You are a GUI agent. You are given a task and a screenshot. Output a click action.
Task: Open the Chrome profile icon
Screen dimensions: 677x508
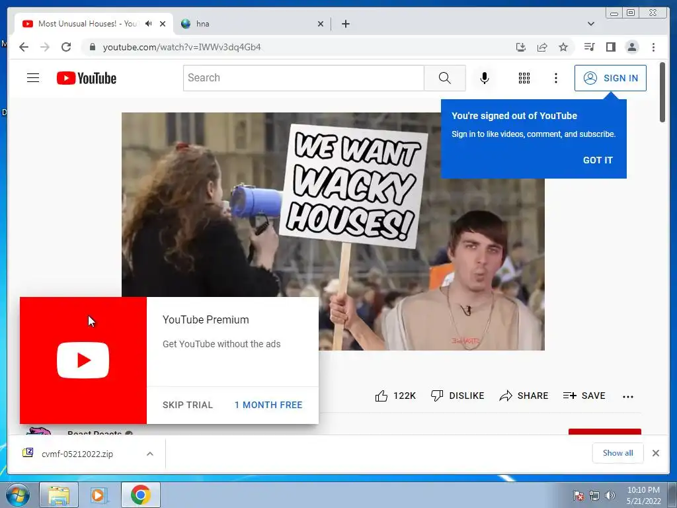(x=631, y=47)
